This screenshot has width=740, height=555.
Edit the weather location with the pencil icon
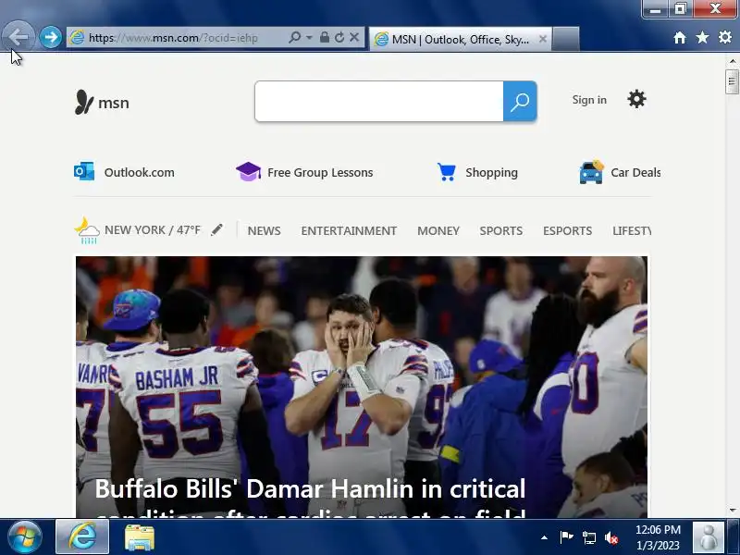[x=216, y=229]
